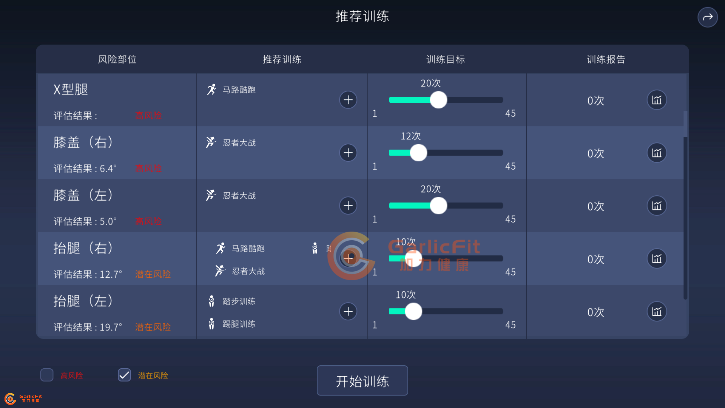Click the GarlicFit logo in bottom-left corner
This screenshot has width=725, height=408.
(x=23, y=399)
